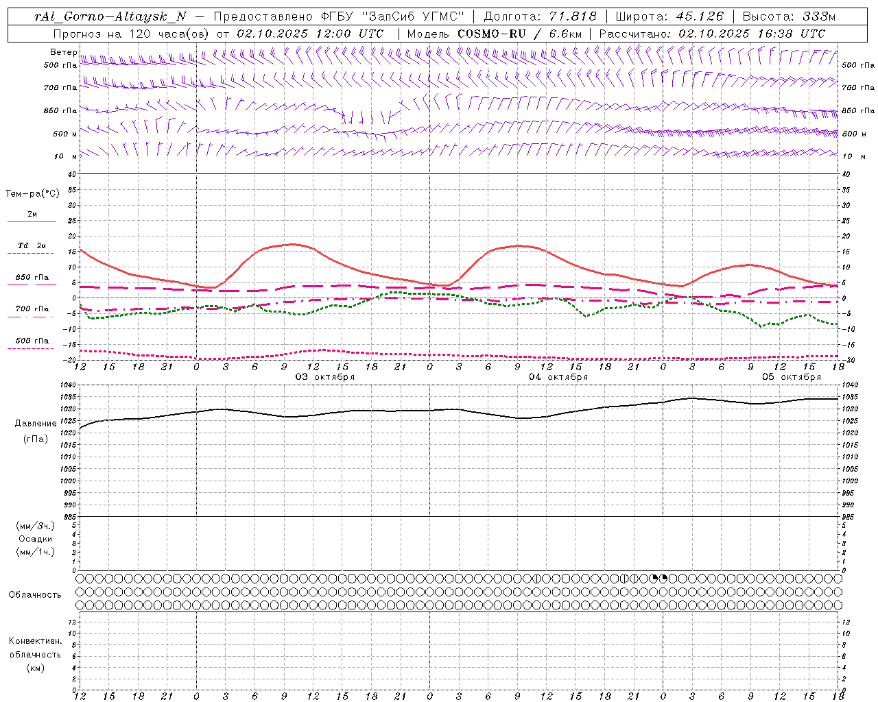The width and height of the screenshot is (878, 702).
Task: Click the 500 гПа label in temperature legend
Action: click(x=32, y=341)
